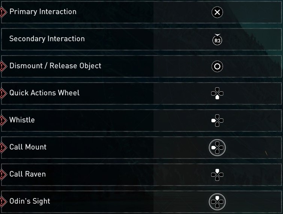Choose the Dismount / Release Object label

[x=55, y=66]
